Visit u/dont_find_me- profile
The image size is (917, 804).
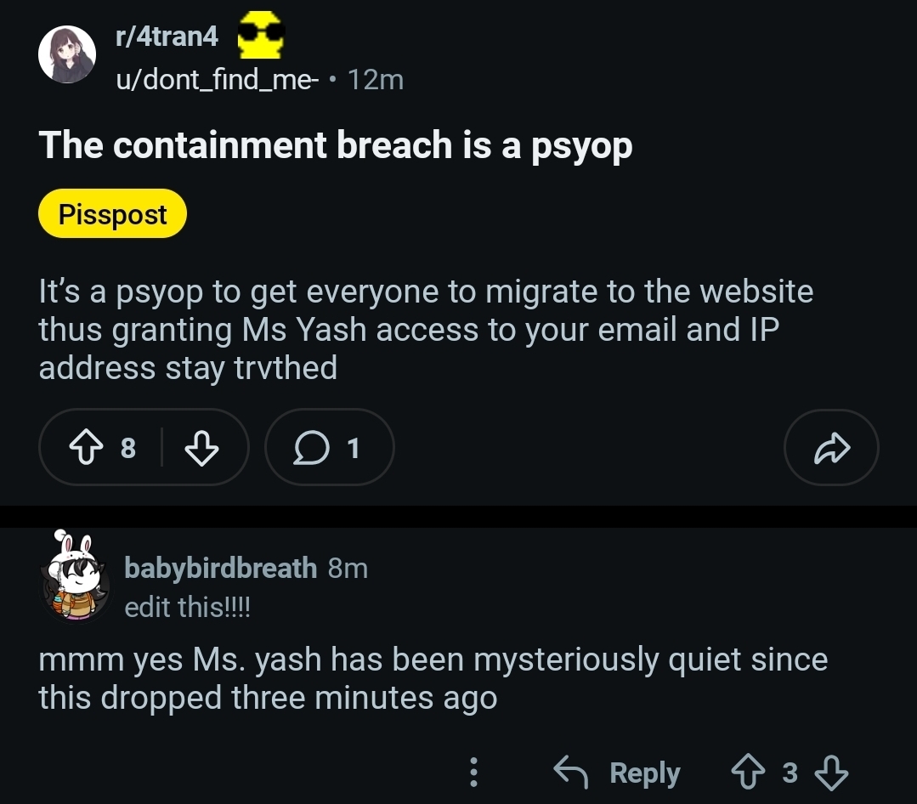(x=217, y=80)
